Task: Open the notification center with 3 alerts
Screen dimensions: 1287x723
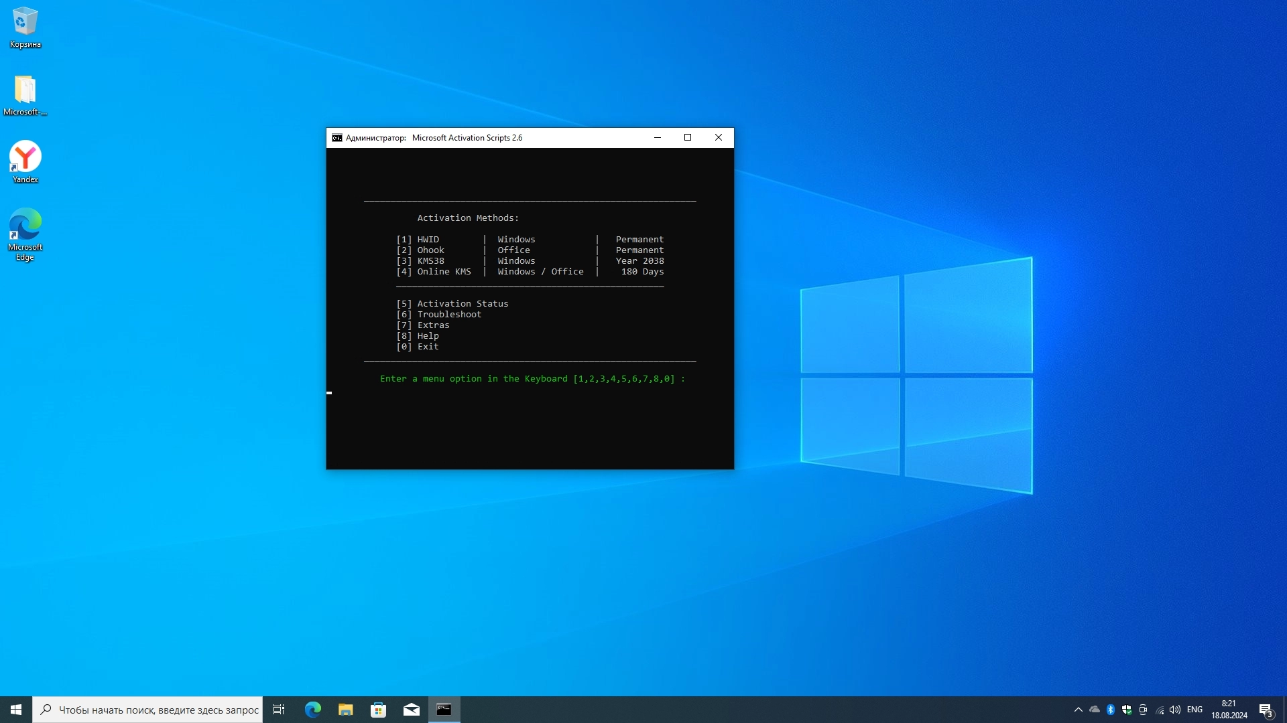Action: pos(1266,710)
